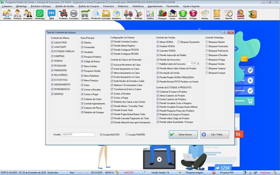The height and width of the screenshot is (175, 280).
Task: Open the Estatísticas menu
Action: (x=138, y=6)
